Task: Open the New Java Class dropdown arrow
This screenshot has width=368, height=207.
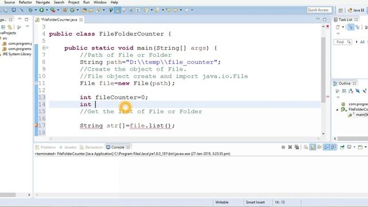Action: coord(78,10)
